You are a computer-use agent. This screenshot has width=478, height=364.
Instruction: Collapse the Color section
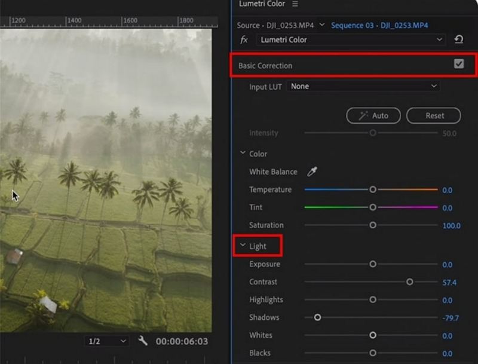coord(243,154)
